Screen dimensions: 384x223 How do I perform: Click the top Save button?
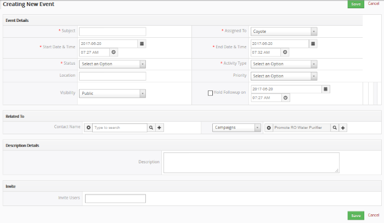coord(356,4)
